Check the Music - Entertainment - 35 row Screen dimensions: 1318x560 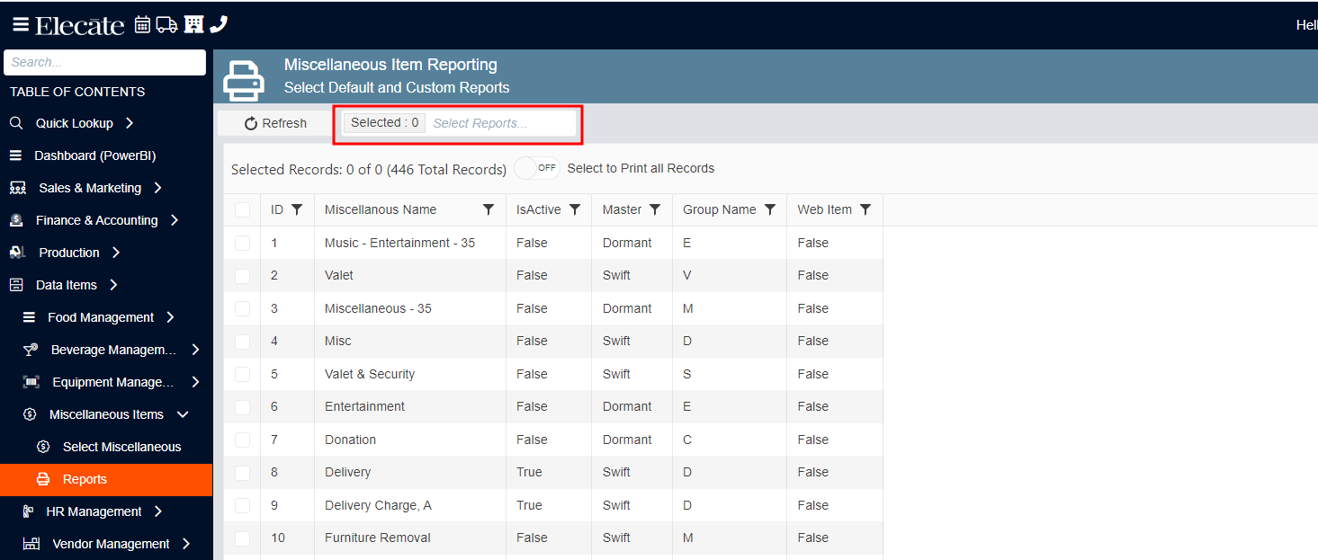tap(242, 243)
